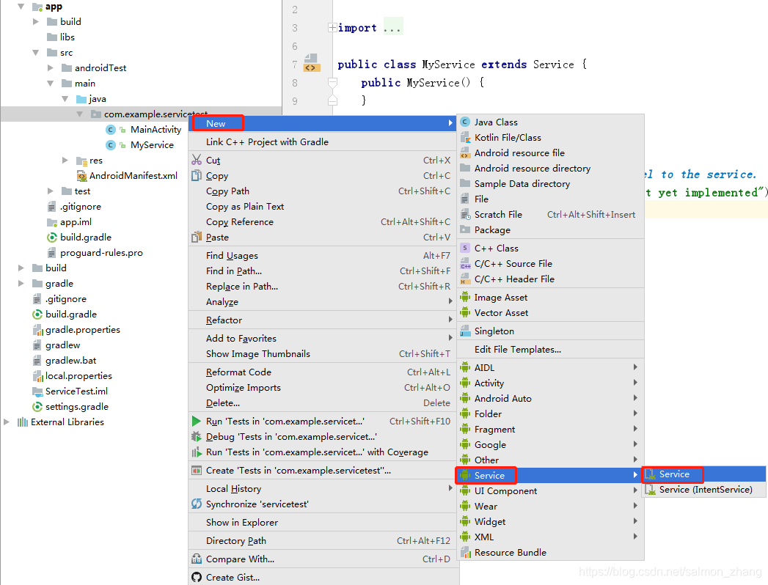
Task: Click the Synchronize 'servicetest' refresh icon
Action: 197,504
